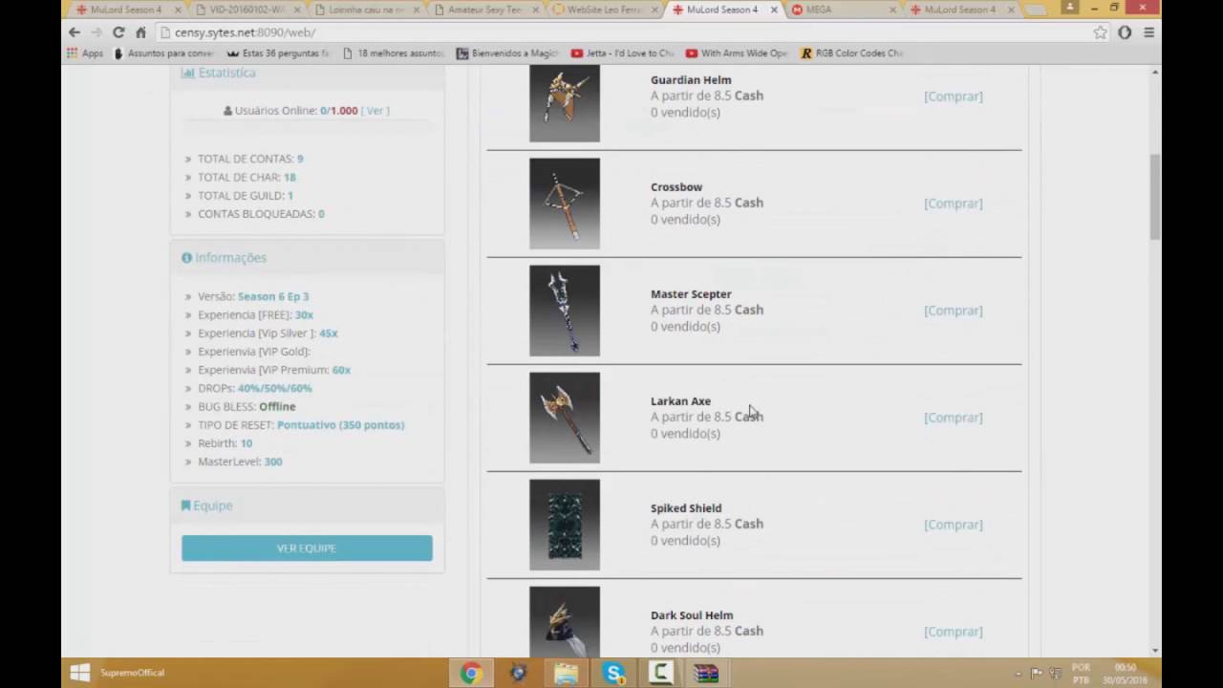The height and width of the screenshot is (688, 1223).
Task: Open File Explorer from the taskbar
Action: [x=566, y=673]
